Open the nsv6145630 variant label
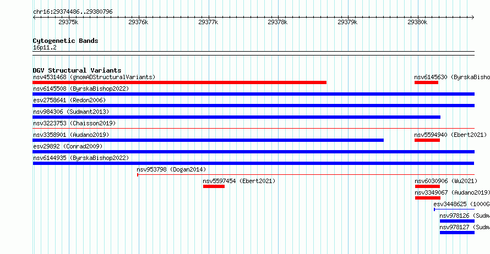 (x=452, y=77)
